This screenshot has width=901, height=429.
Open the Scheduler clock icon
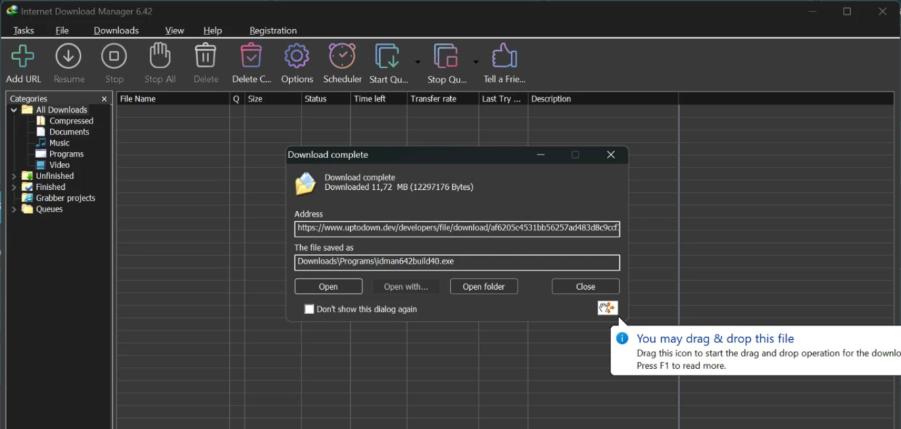(x=342, y=57)
